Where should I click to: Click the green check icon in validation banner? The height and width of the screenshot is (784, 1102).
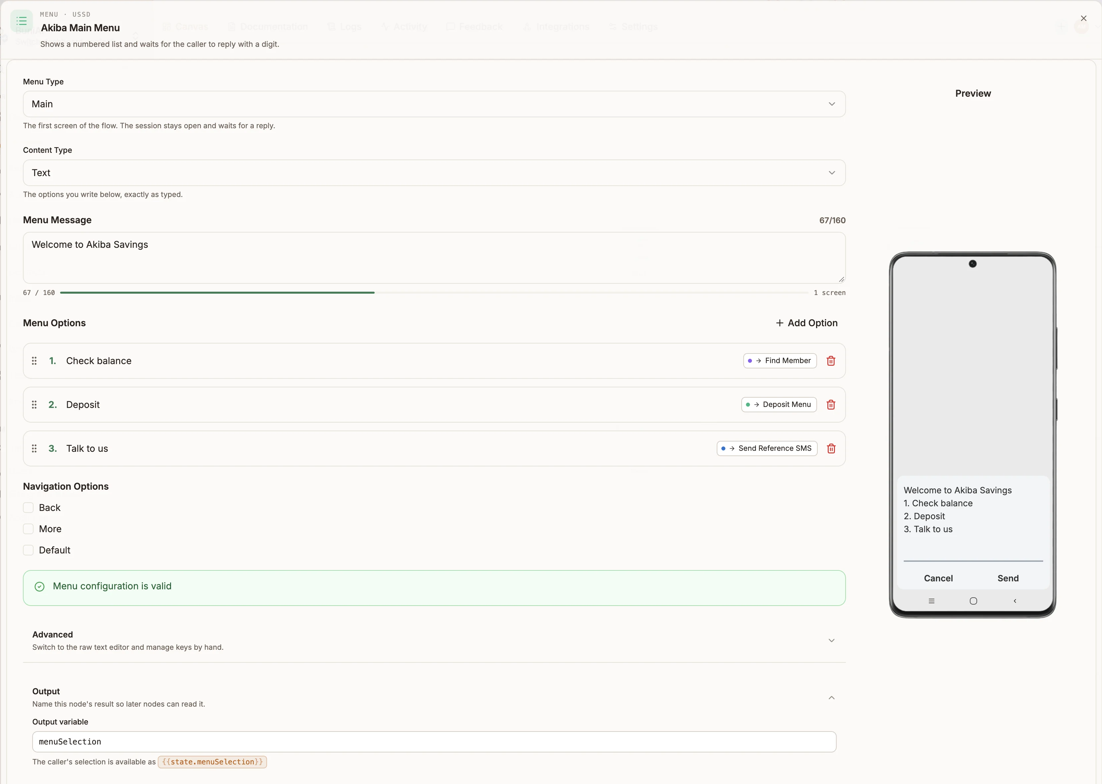click(x=40, y=587)
